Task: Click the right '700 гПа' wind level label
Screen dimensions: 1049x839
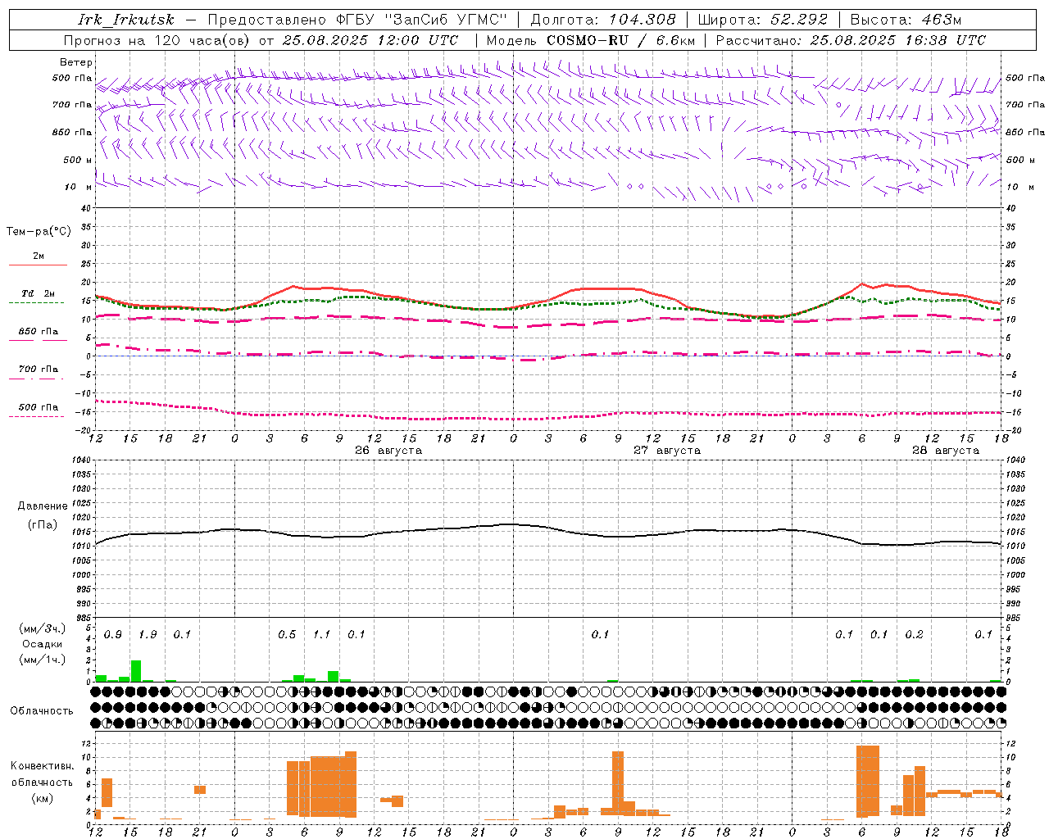Action: click(x=1025, y=105)
